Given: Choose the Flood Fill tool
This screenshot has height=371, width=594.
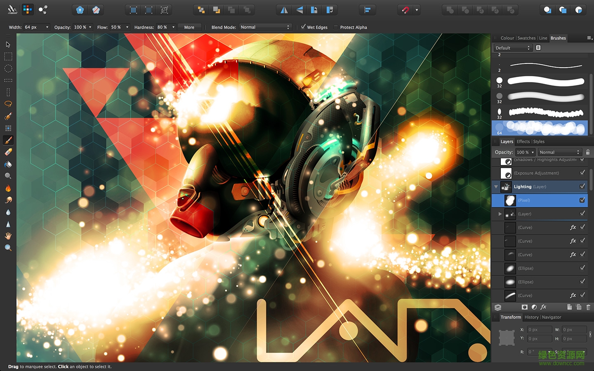Looking at the screenshot, I should pyautogui.click(x=8, y=164).
